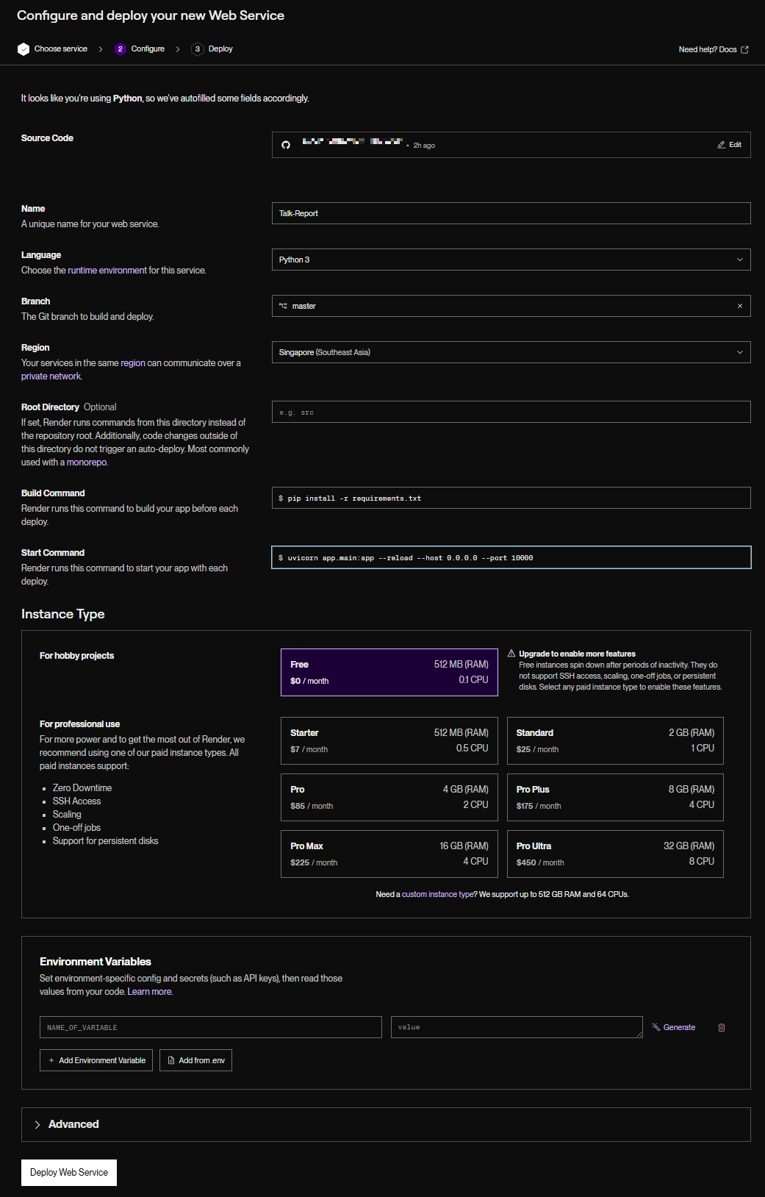Click Add Environment Variable button
The image size is (765, 1197).
click(96, 1060)
